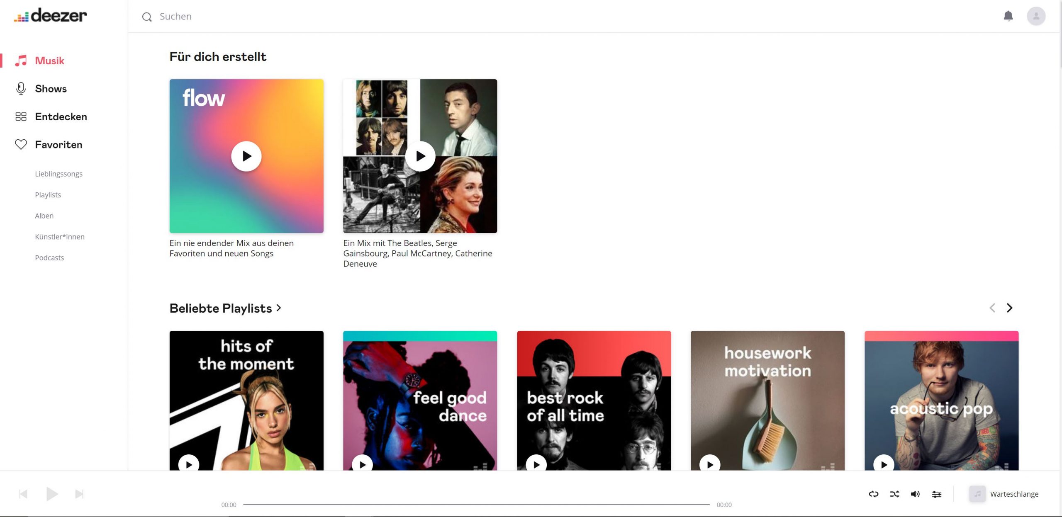Open the Warteschlange queue

point(1013,494)
